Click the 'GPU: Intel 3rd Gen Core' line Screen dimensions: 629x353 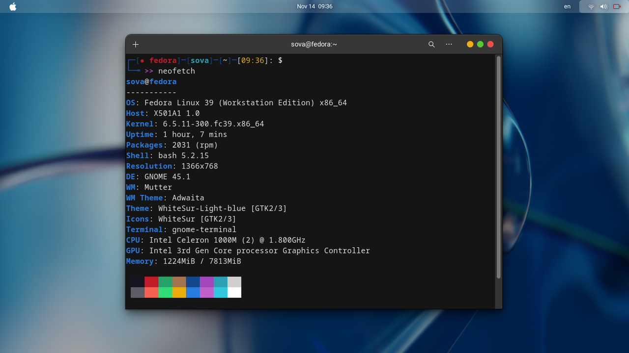(x=248, y=251)
